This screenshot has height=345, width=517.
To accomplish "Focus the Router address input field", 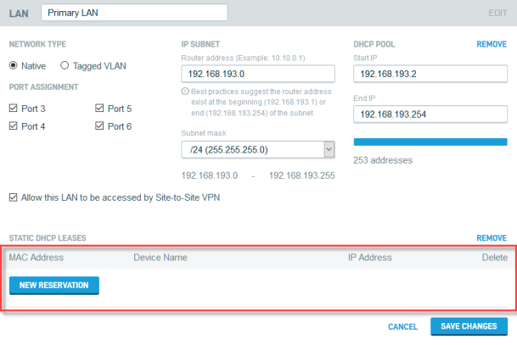I will click(258, 75).
